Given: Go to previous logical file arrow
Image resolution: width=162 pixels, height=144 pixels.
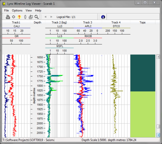Looking at the screenshot, I should pyautogui.click(x=45, y=17).
